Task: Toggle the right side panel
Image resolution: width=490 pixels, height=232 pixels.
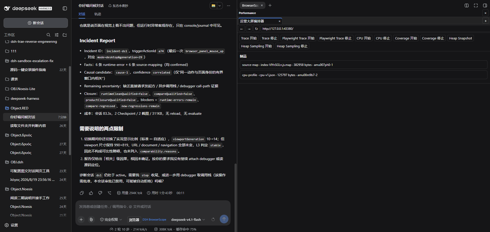Action: coord(485,6)
